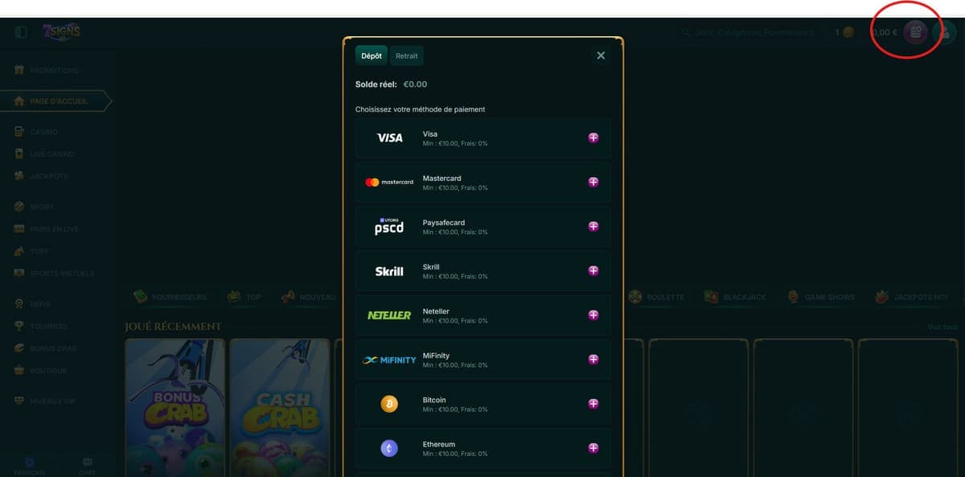Collapse the sidebar with the top-left panel icon

pos(21,32)
